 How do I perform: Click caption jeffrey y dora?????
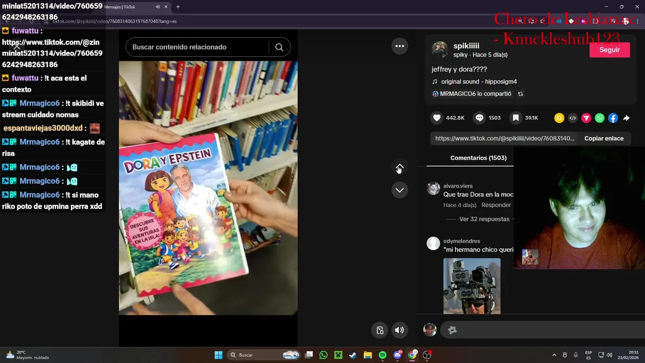[x=459, y=69]
